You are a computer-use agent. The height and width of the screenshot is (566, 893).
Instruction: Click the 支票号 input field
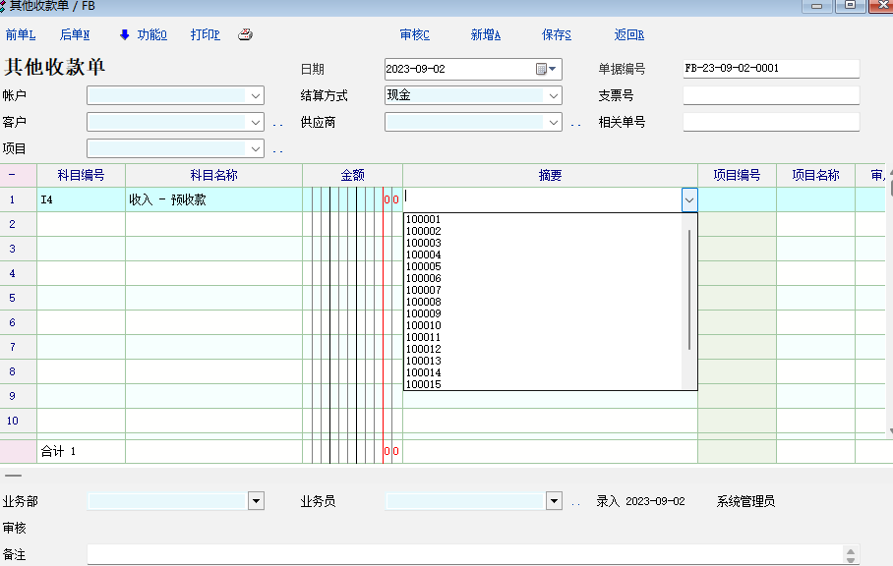[x=770, y=95]
